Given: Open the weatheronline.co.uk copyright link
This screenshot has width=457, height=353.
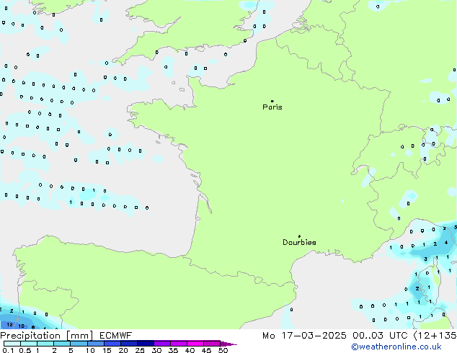Looking at the screenshot, I should [396, 347].
